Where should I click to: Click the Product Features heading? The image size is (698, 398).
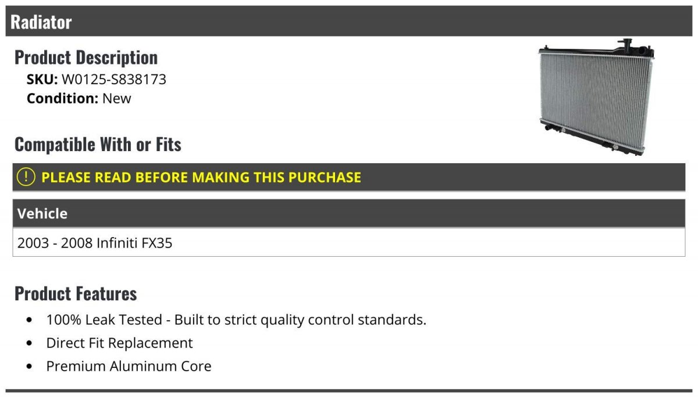[x=76, y=293]
